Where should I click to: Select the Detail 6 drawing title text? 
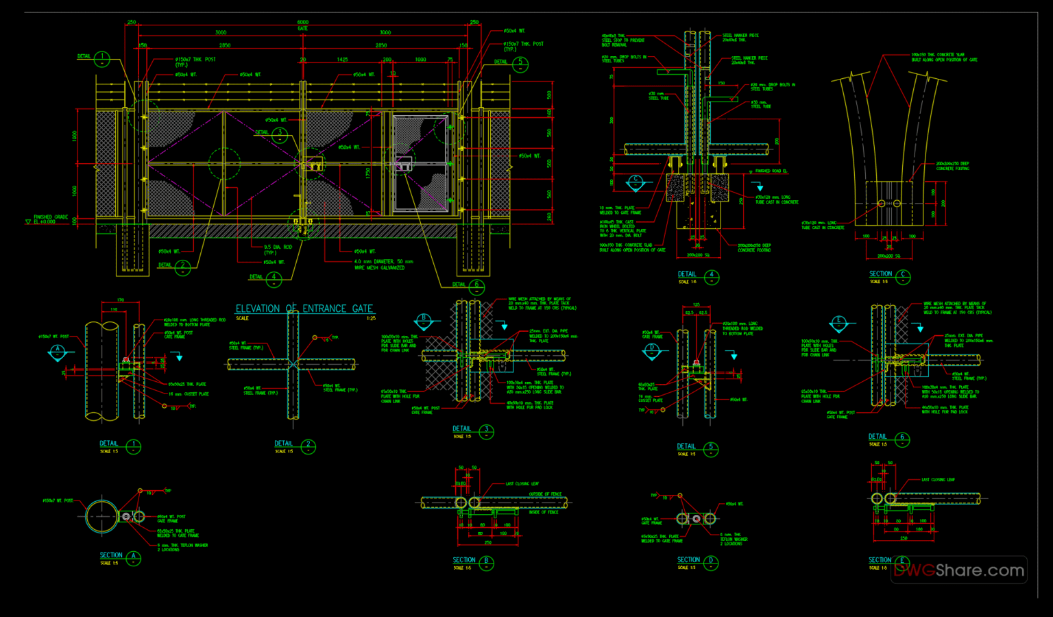[877, 437]
